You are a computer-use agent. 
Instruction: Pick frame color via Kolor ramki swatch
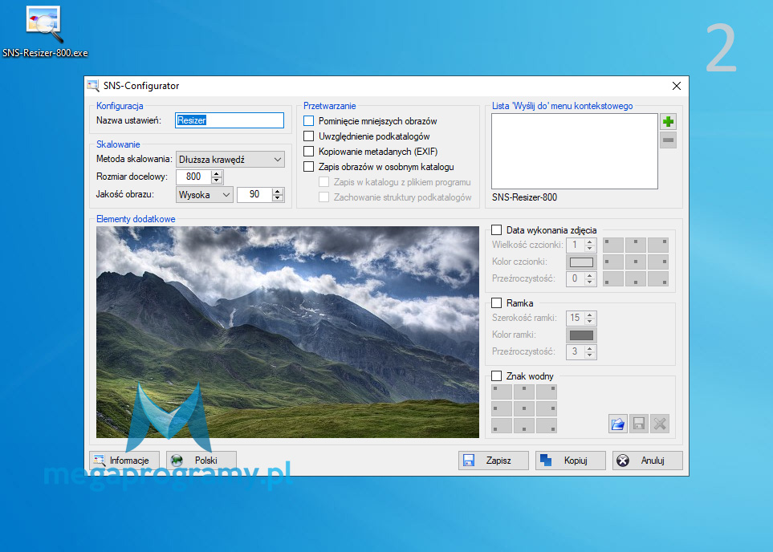click(582, 335)
